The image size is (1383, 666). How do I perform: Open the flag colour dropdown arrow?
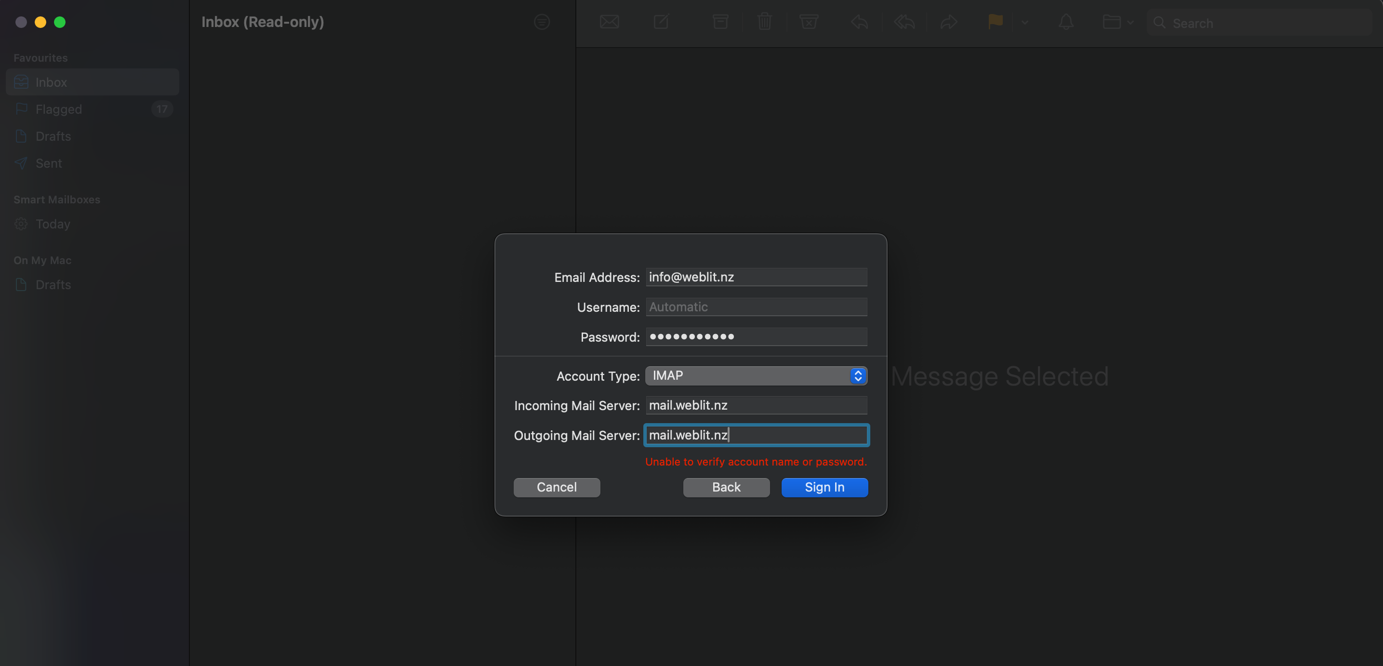point(1025,23)
